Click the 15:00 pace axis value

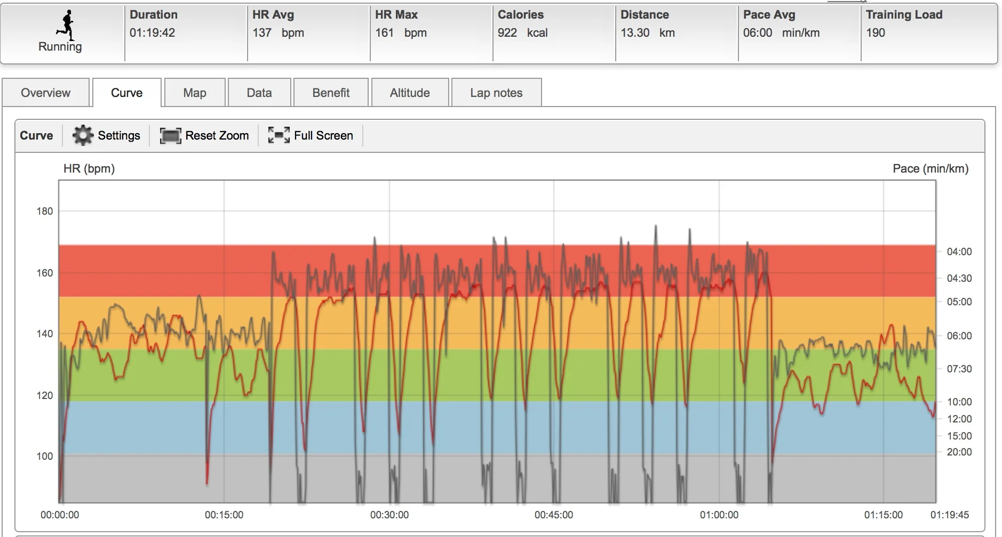click(959, 436)
